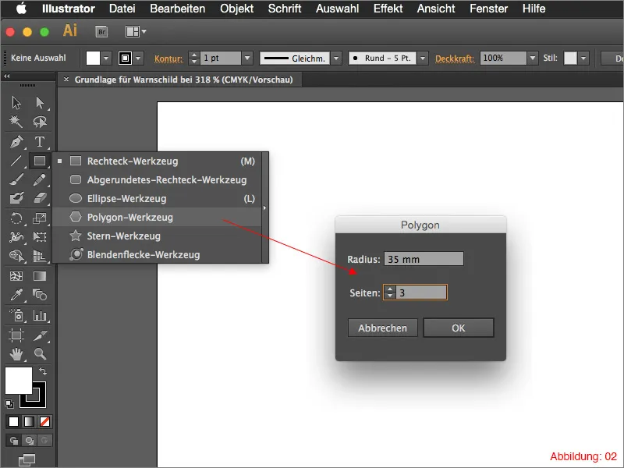Open the Deckkraft panel link
Viewport: 624px width, 468px height.
coord(455,58)
